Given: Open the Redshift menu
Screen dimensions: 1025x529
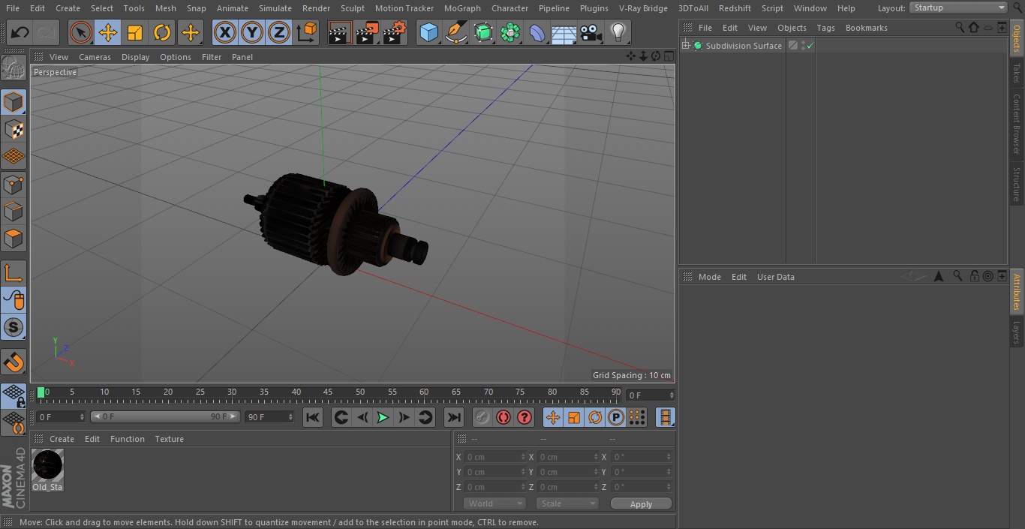Looking at the screenshot, I should click(735, 8).
